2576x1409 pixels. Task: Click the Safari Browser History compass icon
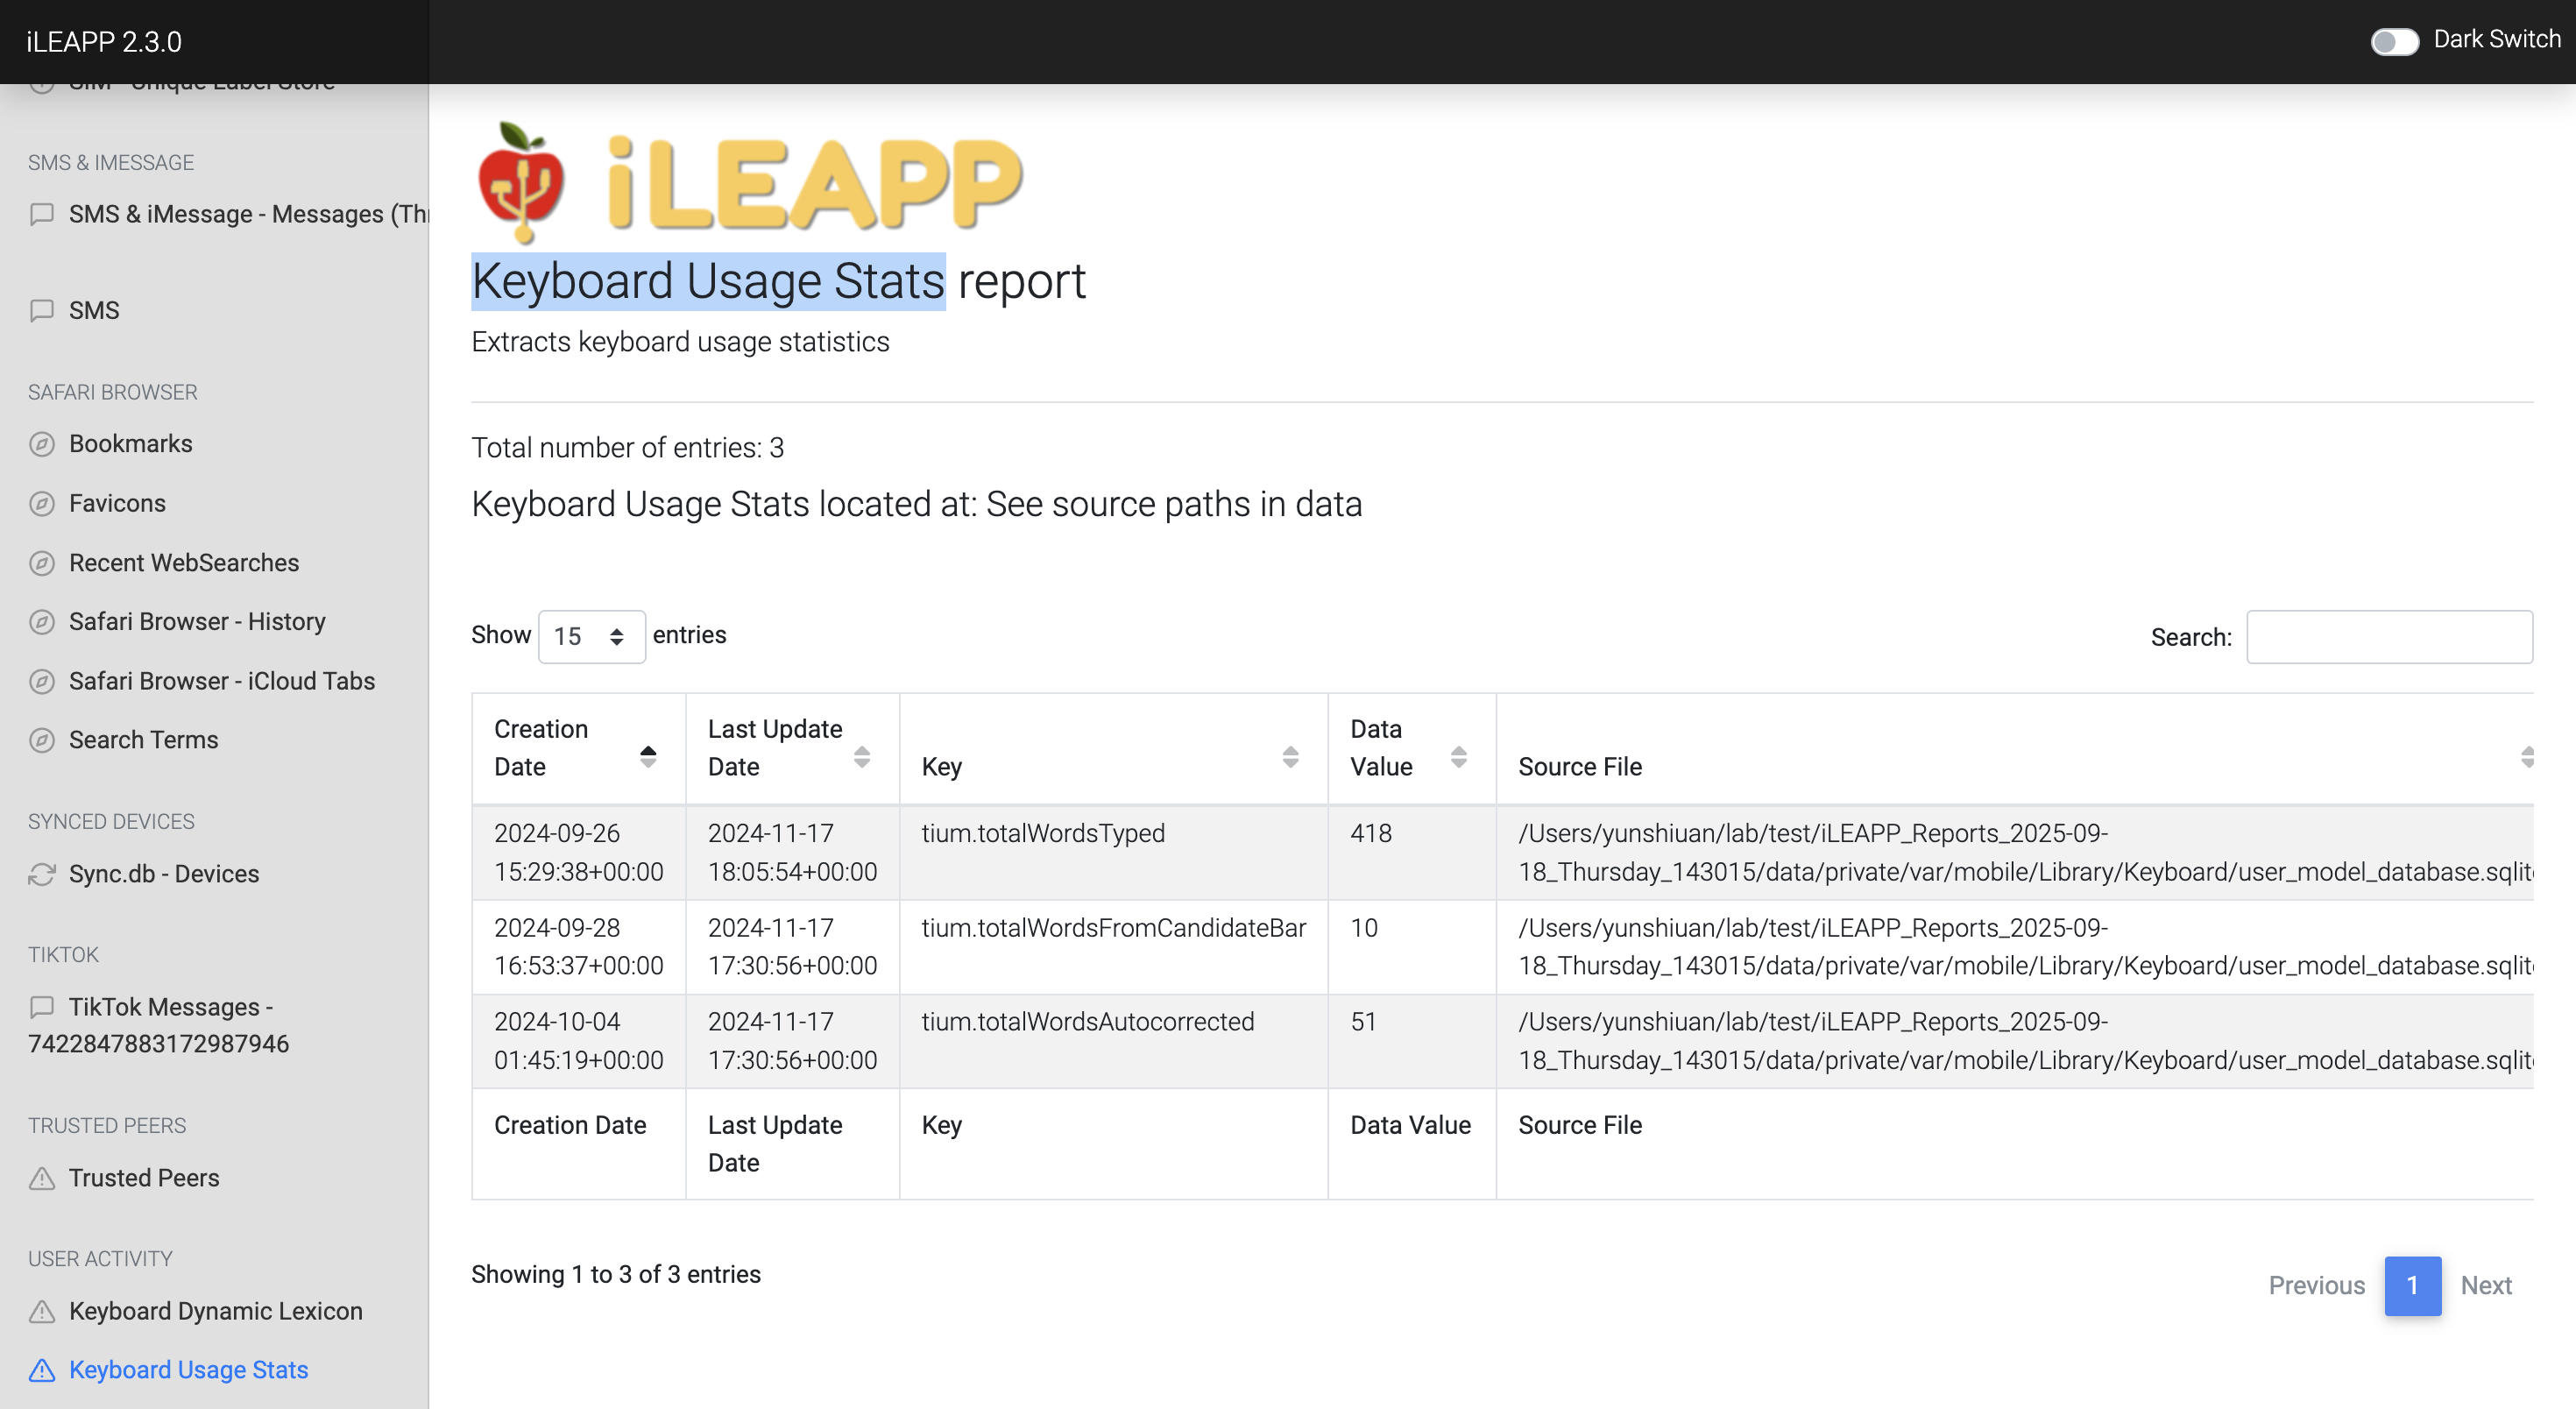point(41,622)
